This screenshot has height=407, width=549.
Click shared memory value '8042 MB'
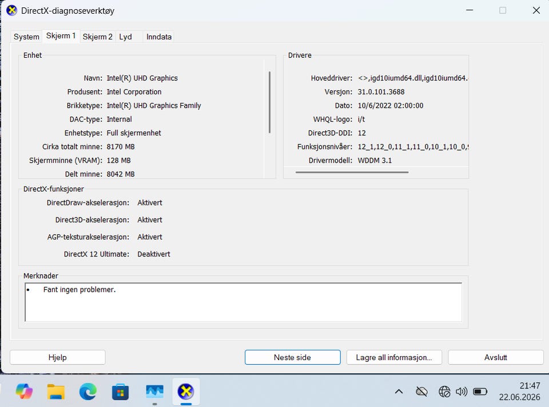(x=121, y=174)
